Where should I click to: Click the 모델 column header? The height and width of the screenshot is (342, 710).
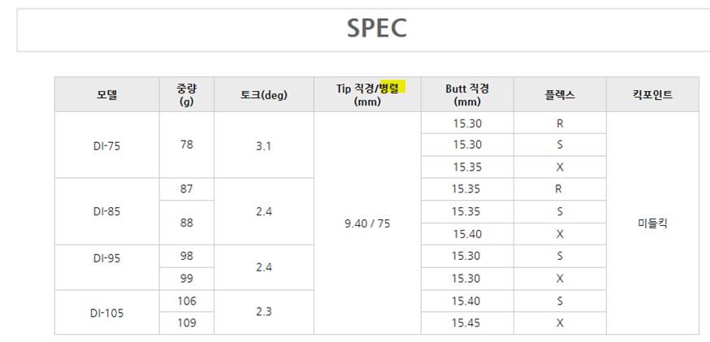pyautogui.click(x=106, y=94)
